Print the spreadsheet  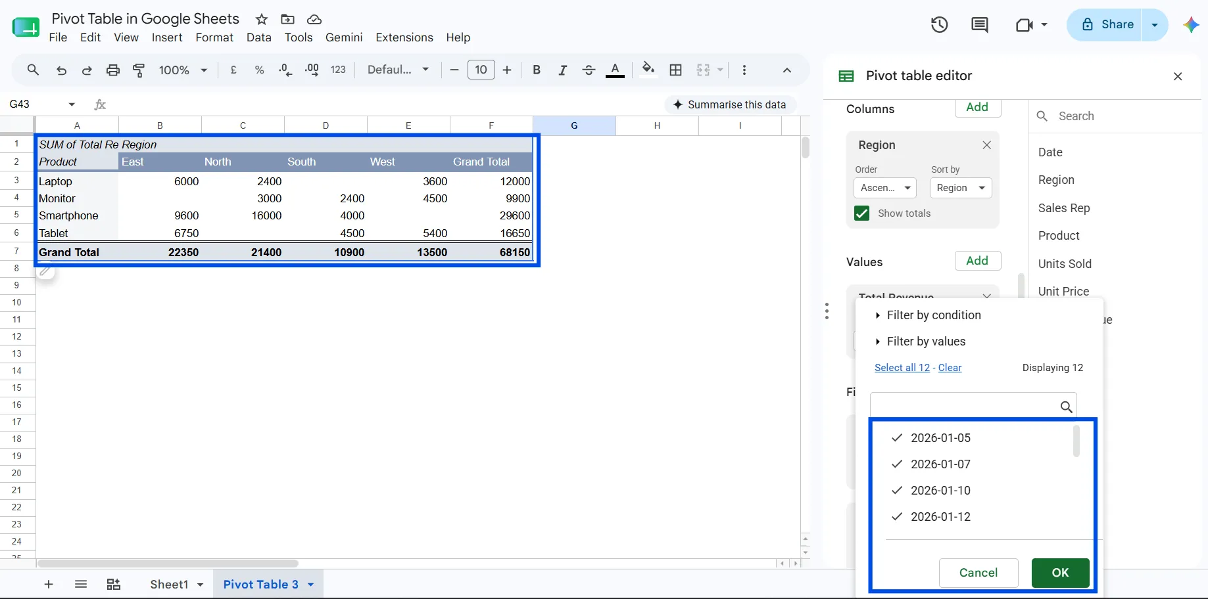[113, 70]
